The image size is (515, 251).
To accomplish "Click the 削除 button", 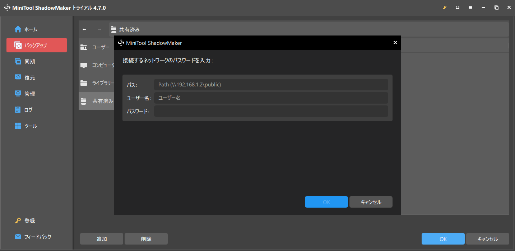I will coord(146,239).
